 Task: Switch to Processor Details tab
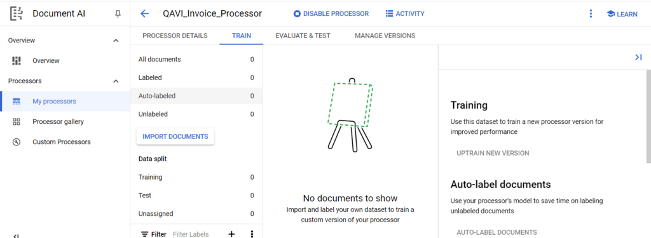(x=175, y=36)
